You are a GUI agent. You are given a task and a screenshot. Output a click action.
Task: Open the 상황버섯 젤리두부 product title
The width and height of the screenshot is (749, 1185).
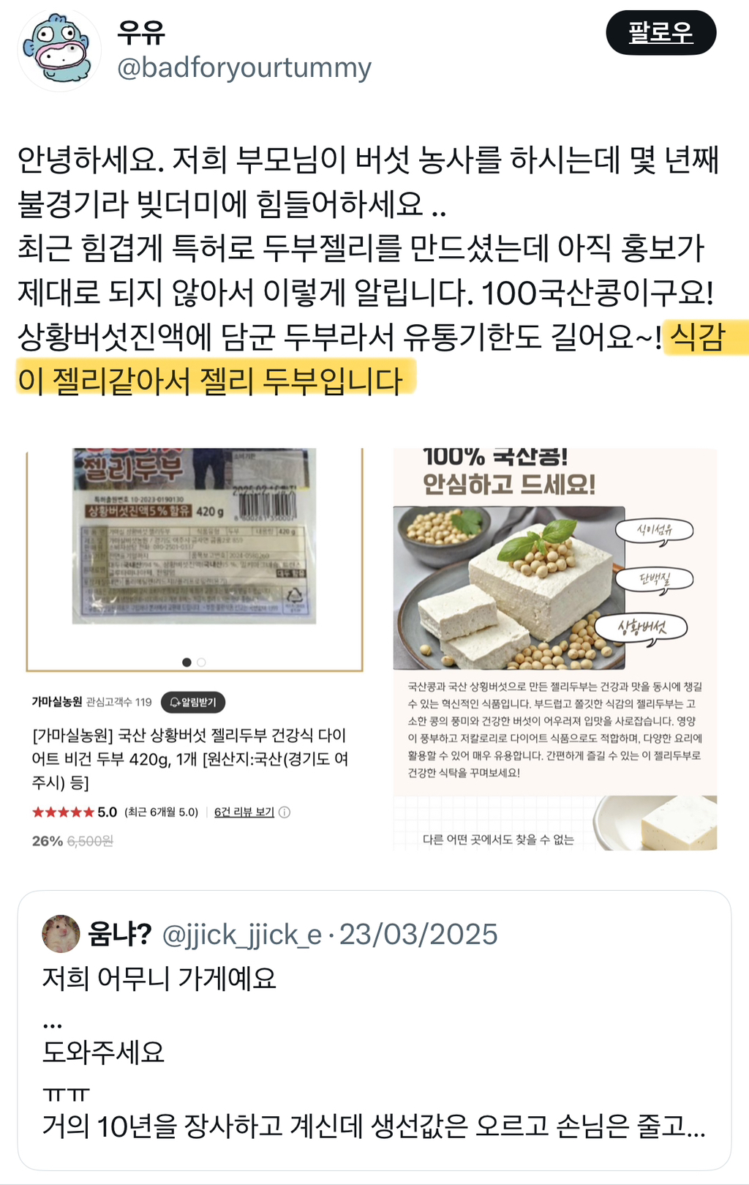tap(189, 759)
